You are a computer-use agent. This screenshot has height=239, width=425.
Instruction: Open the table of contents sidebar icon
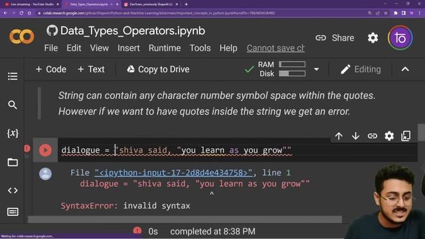(x=13, y=76)
